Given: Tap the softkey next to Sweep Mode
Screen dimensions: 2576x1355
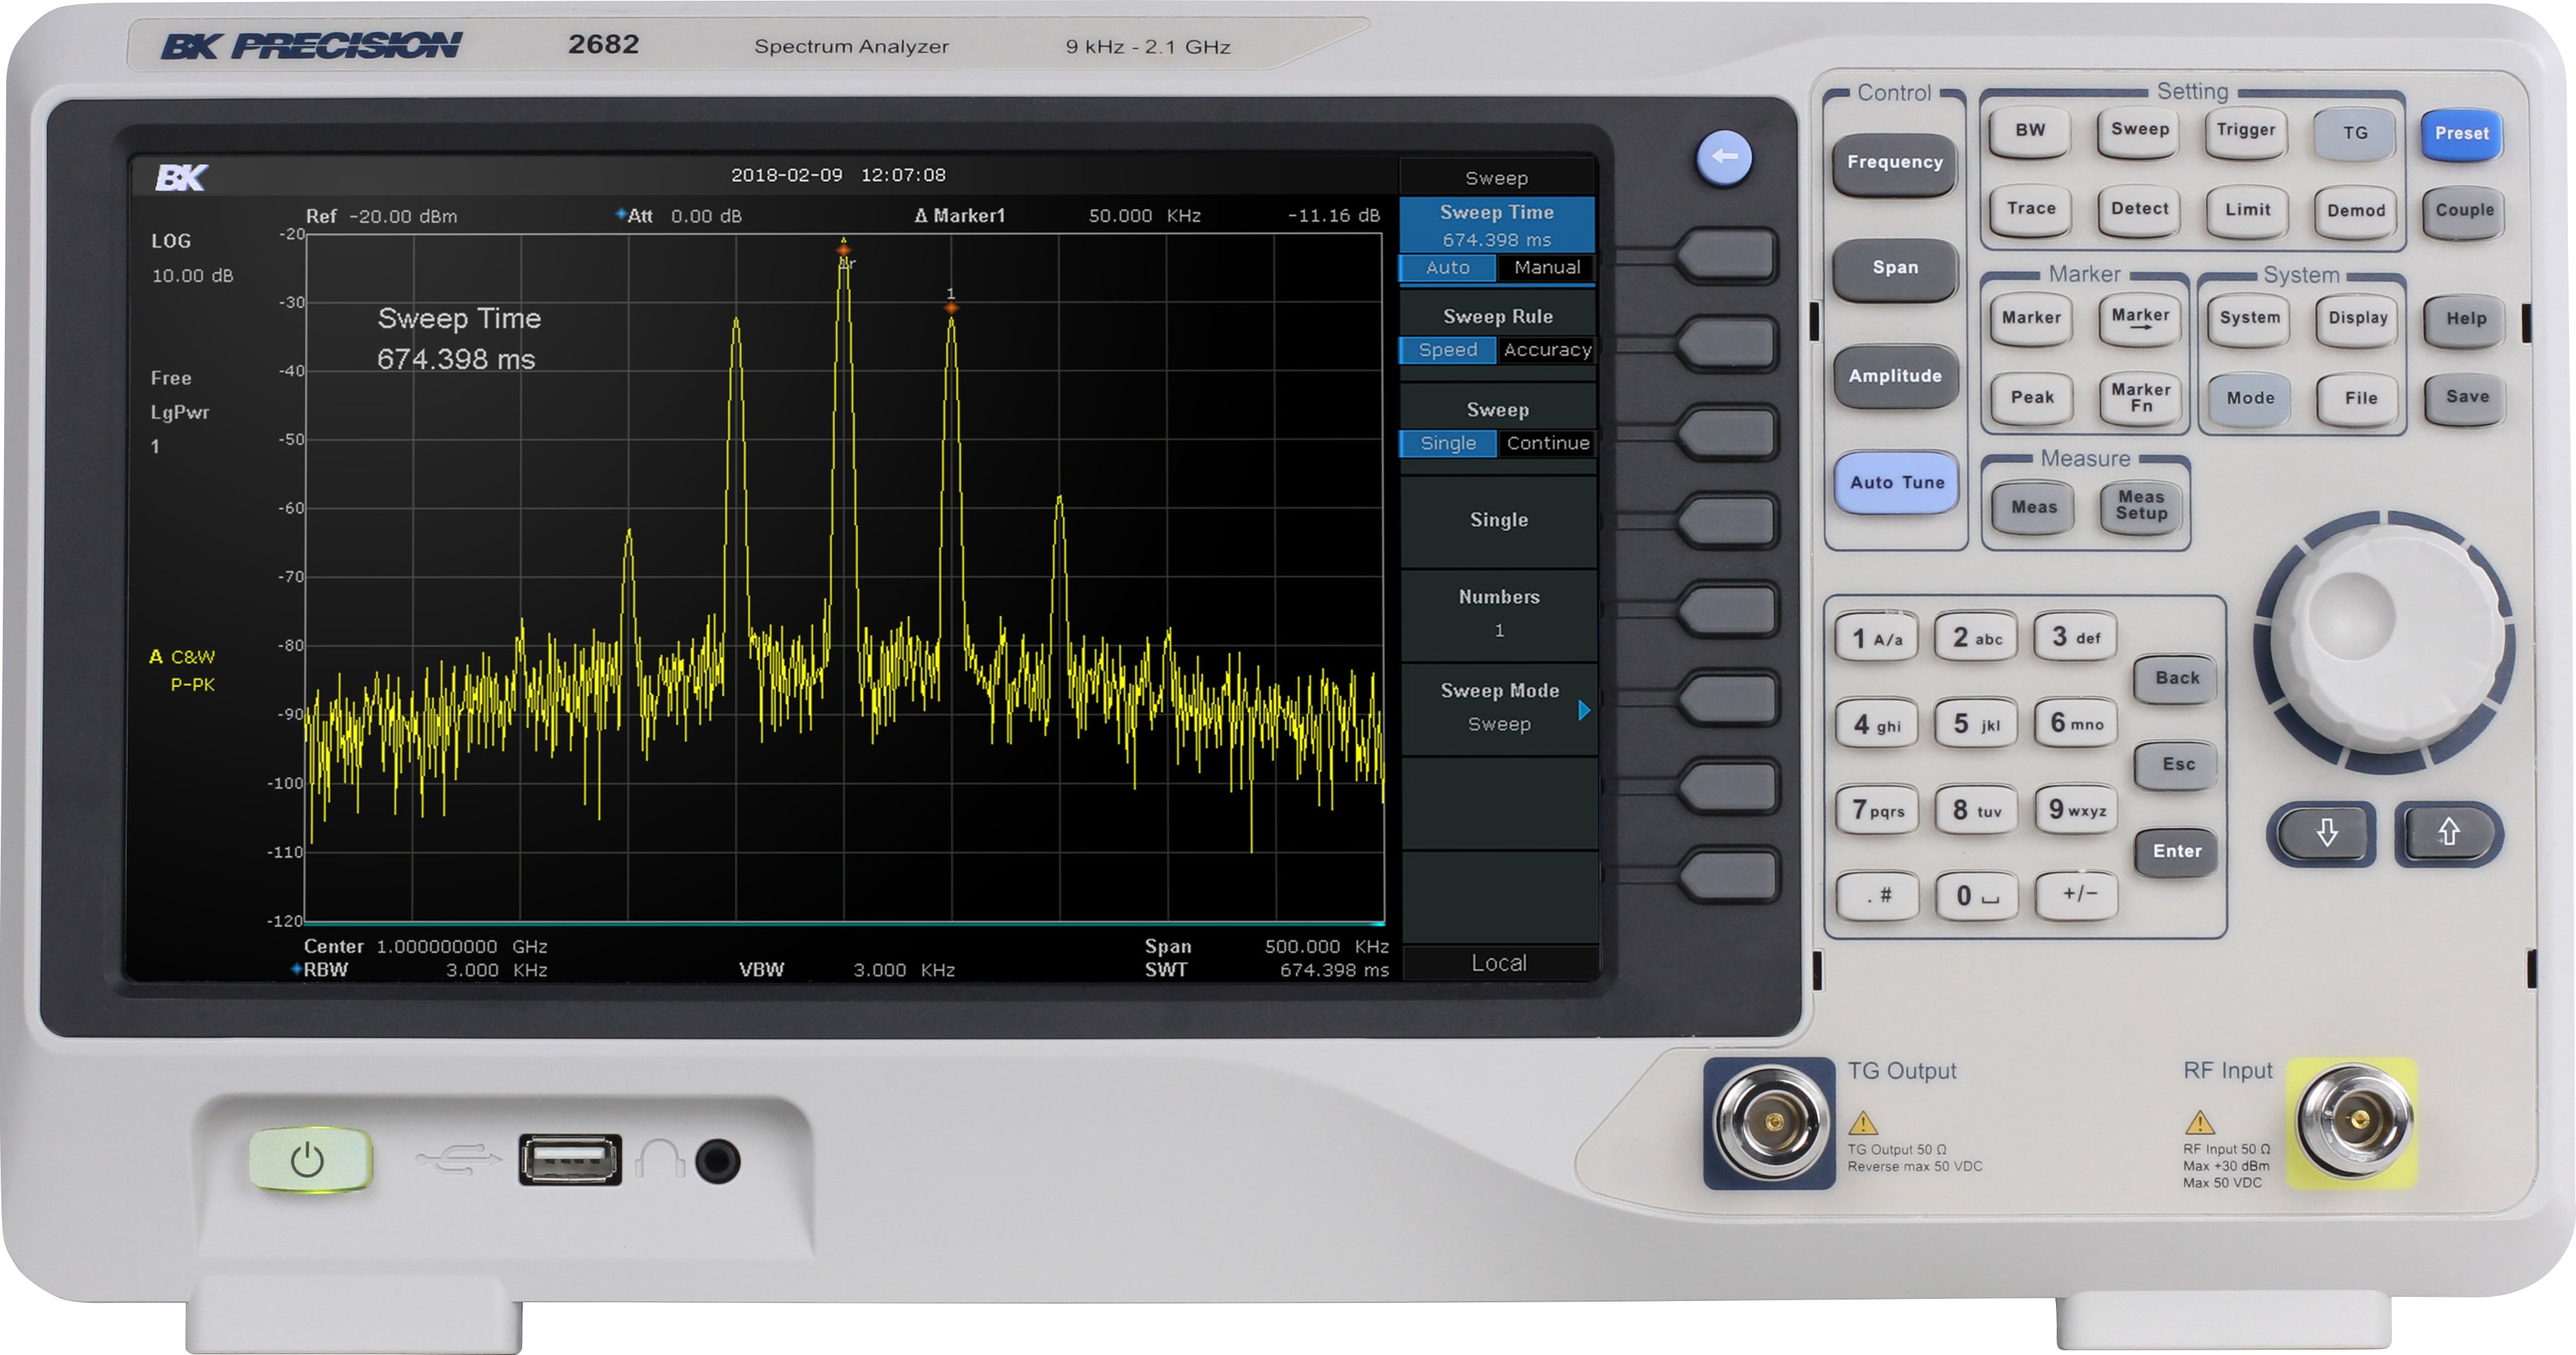Looking at the screenshot, I should point(1727,698).
